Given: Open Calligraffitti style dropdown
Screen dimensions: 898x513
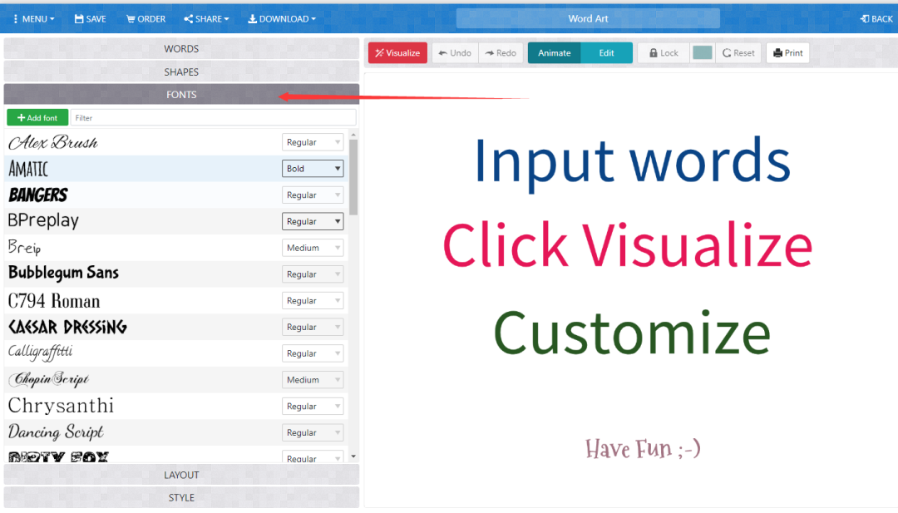Looking at the screenshot, I should [x=313, y=353].
